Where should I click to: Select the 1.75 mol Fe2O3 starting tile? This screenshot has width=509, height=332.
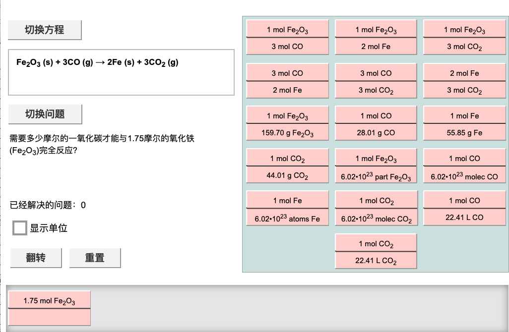point(49,308)
